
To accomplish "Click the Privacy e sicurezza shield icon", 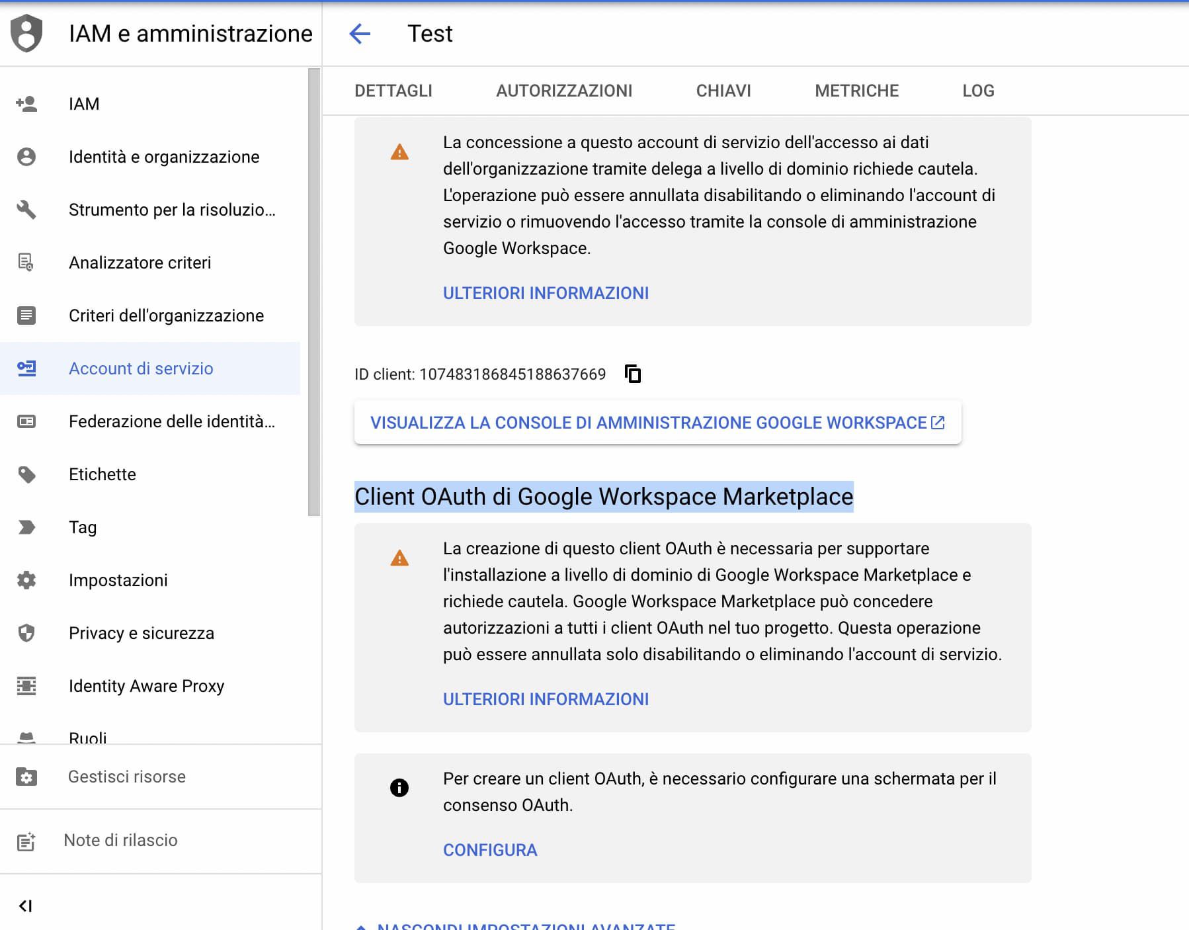I will 26,633.
